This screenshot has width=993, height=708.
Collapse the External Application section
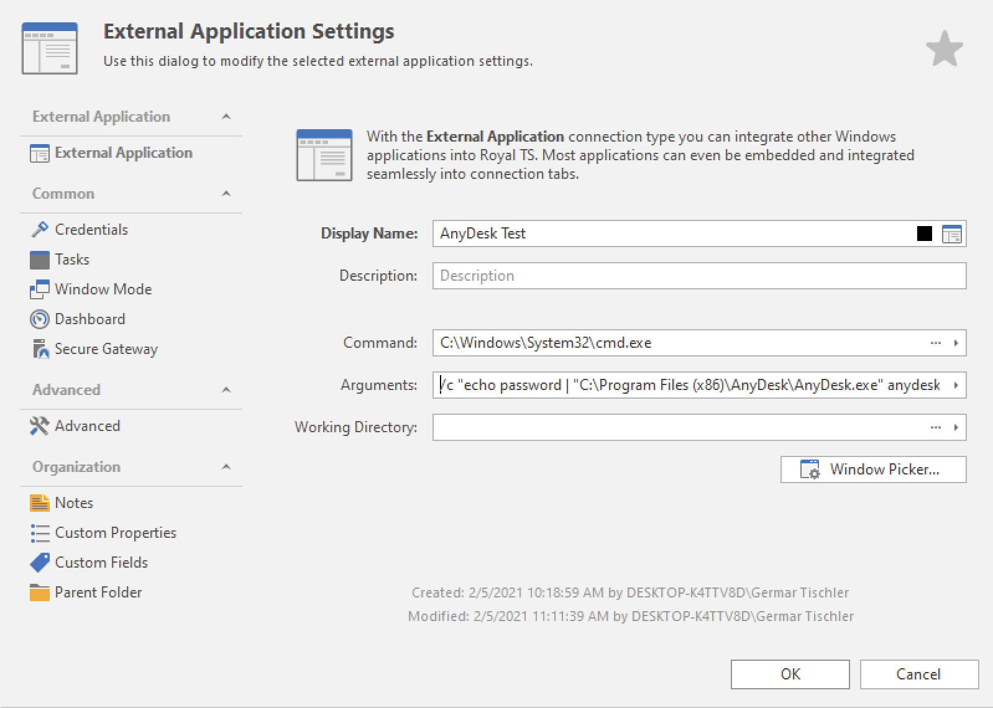tap(226, 117)
